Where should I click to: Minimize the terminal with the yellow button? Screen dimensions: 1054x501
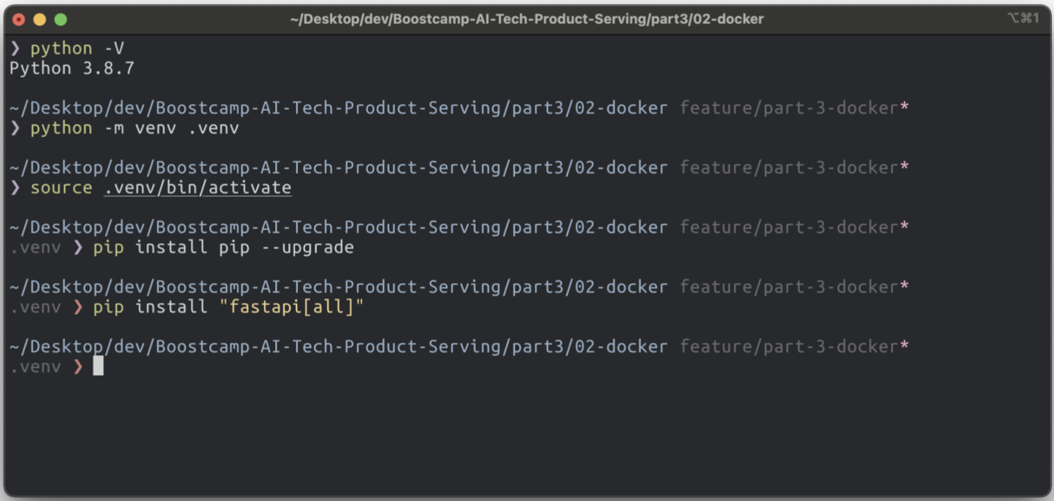pyautogui.click(x=40, y=19)
